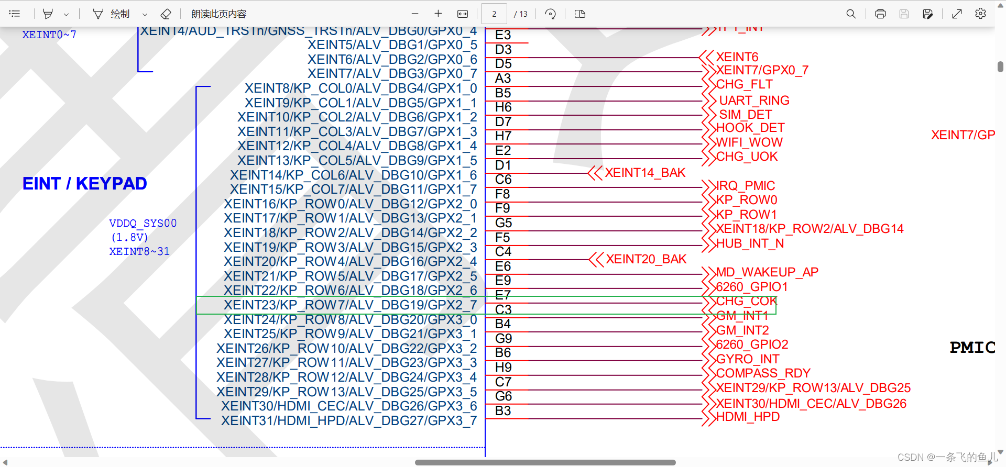Enter fullscreen mode
1006x467 pixels.
pos(957,14)
